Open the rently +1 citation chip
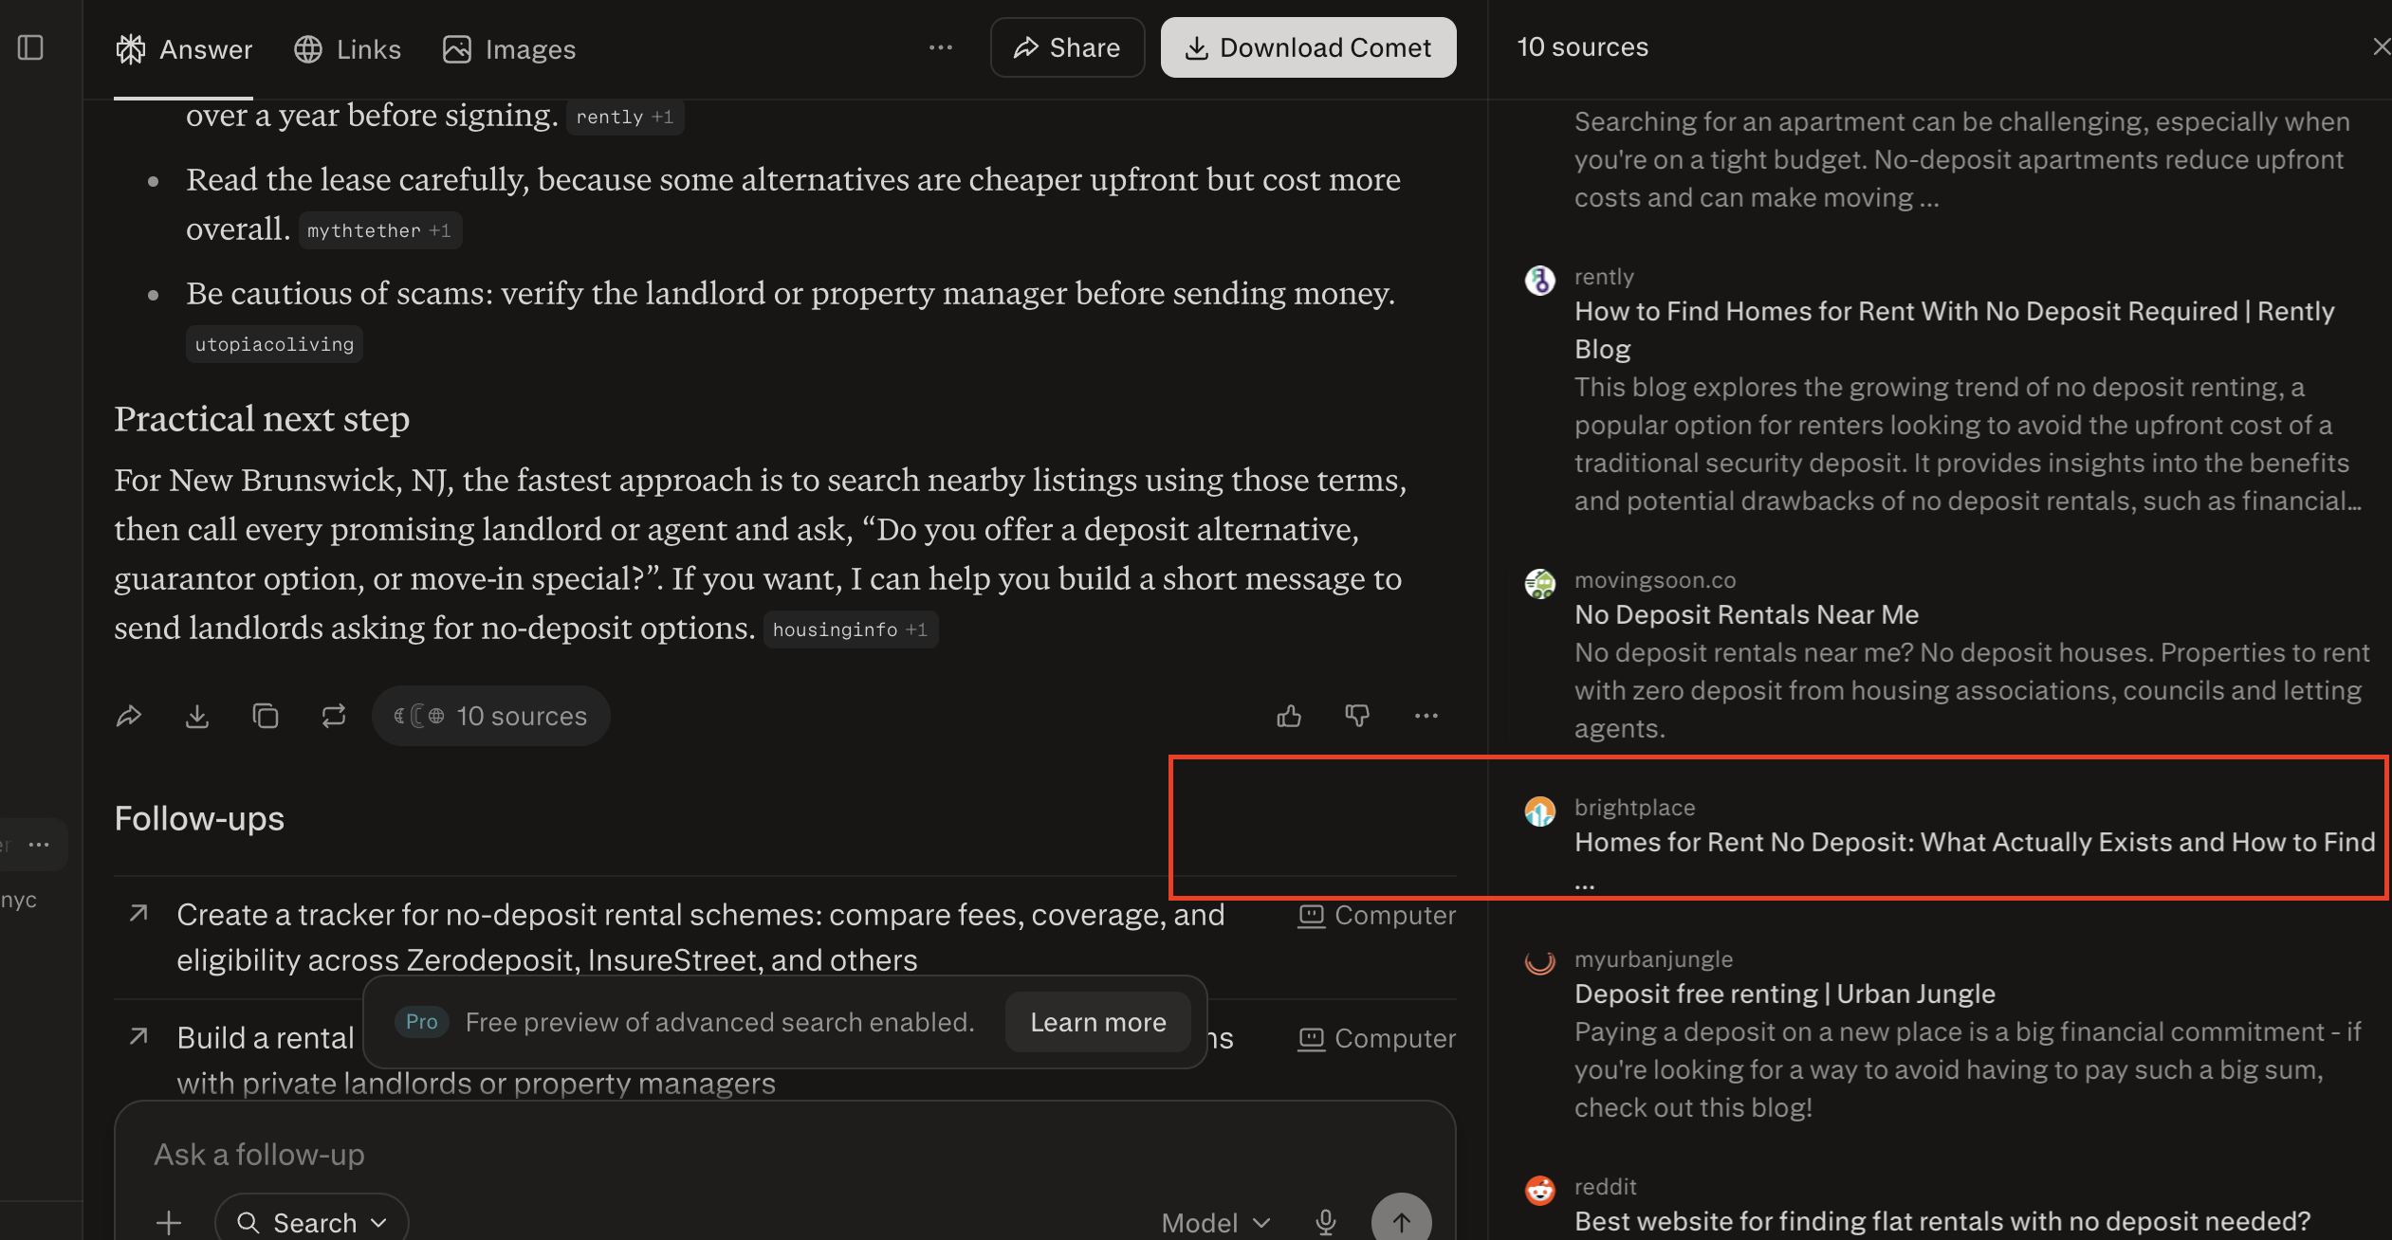 point(625,117)
